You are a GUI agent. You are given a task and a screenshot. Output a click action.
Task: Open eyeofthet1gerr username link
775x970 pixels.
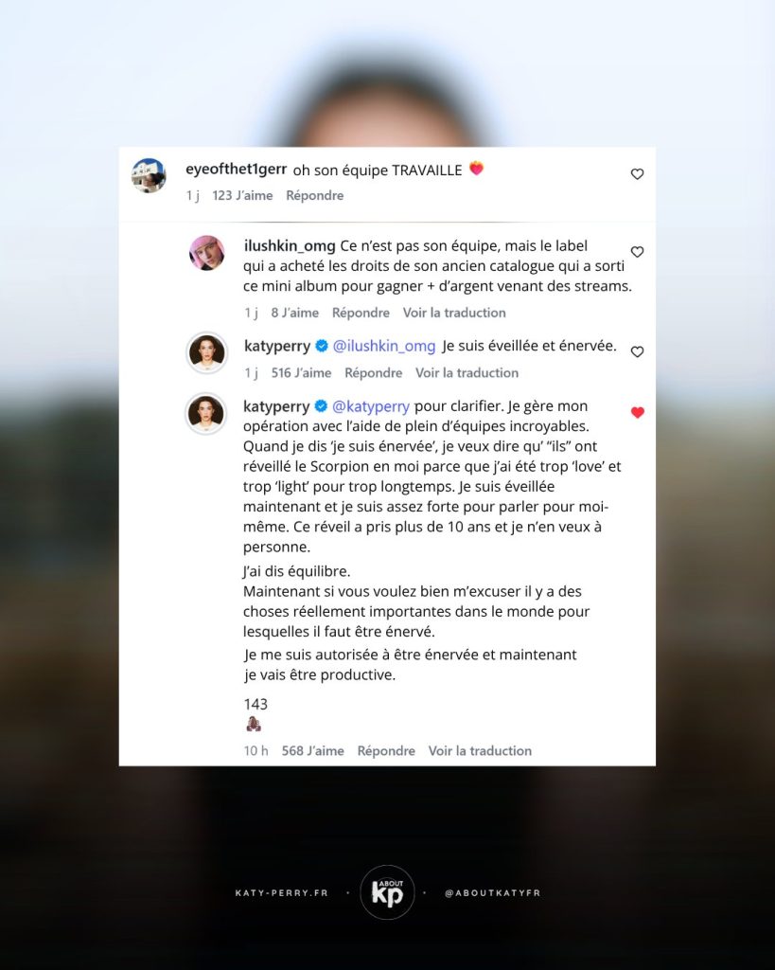click(236, 169)
